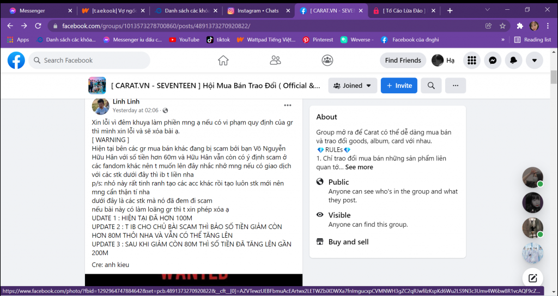Switch to the Messenger tab
The image size is (558, 296).
click(x=41, y=11)
